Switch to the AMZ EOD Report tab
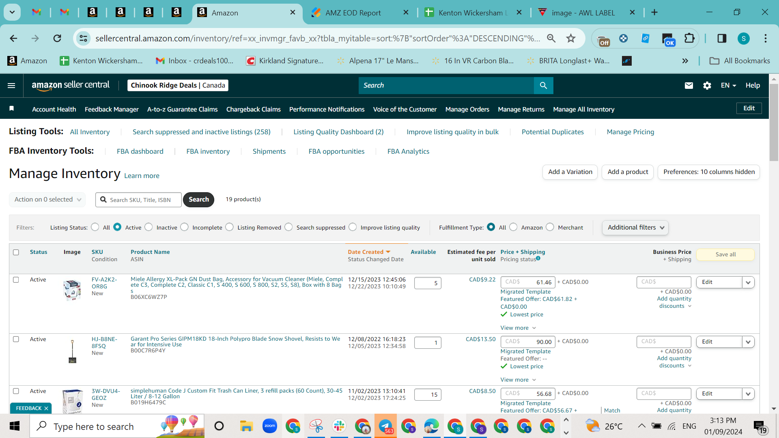Image resolution: width=779 pixels, height=438 pixels. (353, 13)
